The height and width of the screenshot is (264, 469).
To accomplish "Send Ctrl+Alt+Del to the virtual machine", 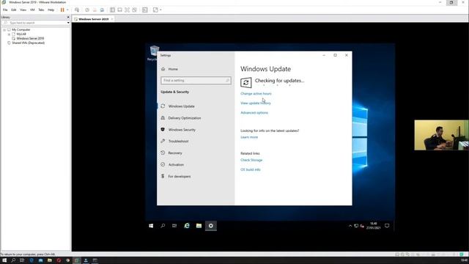I will click(x=77, y=10).
